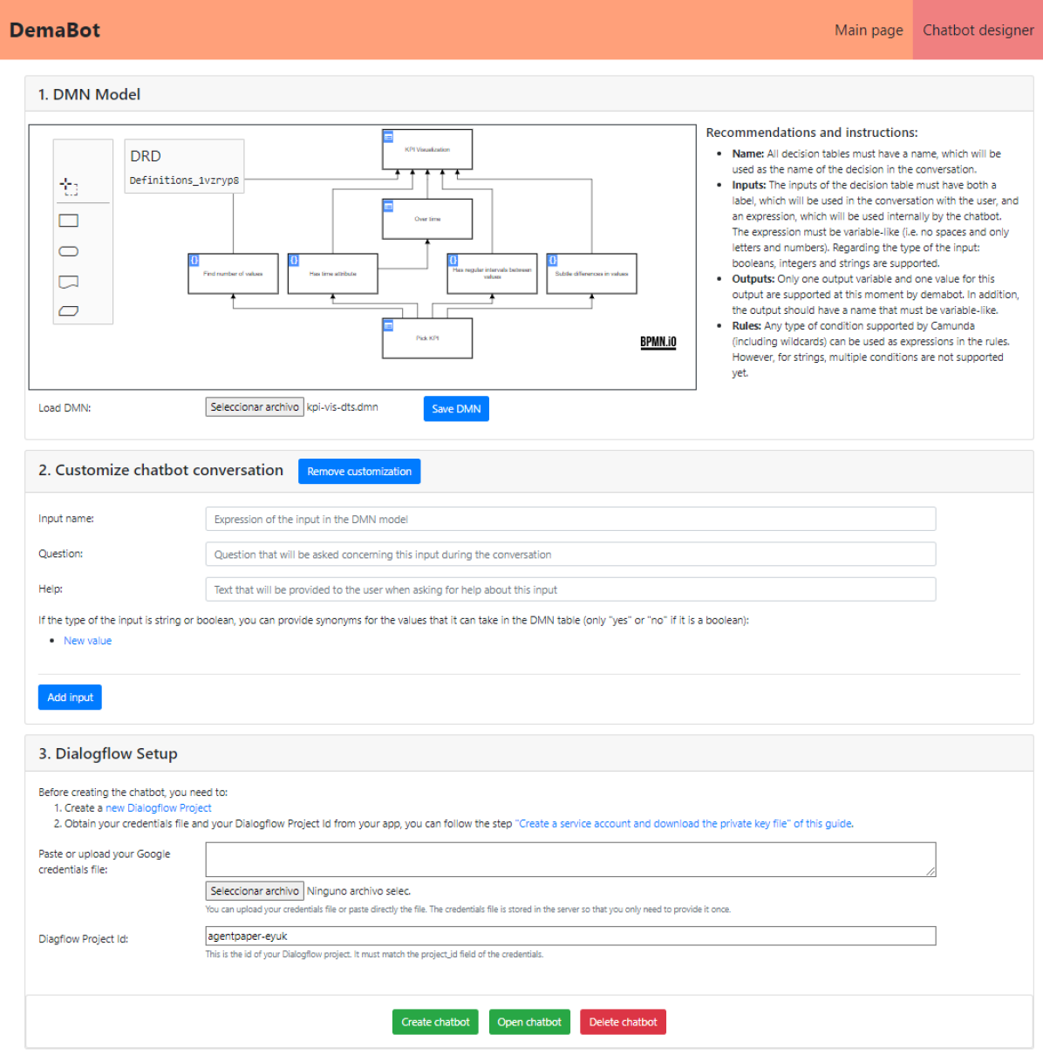Select the decision (rectangle) tool from the palette
Viewport: 1043px width, 1062px height.
[x=69, y=220]
